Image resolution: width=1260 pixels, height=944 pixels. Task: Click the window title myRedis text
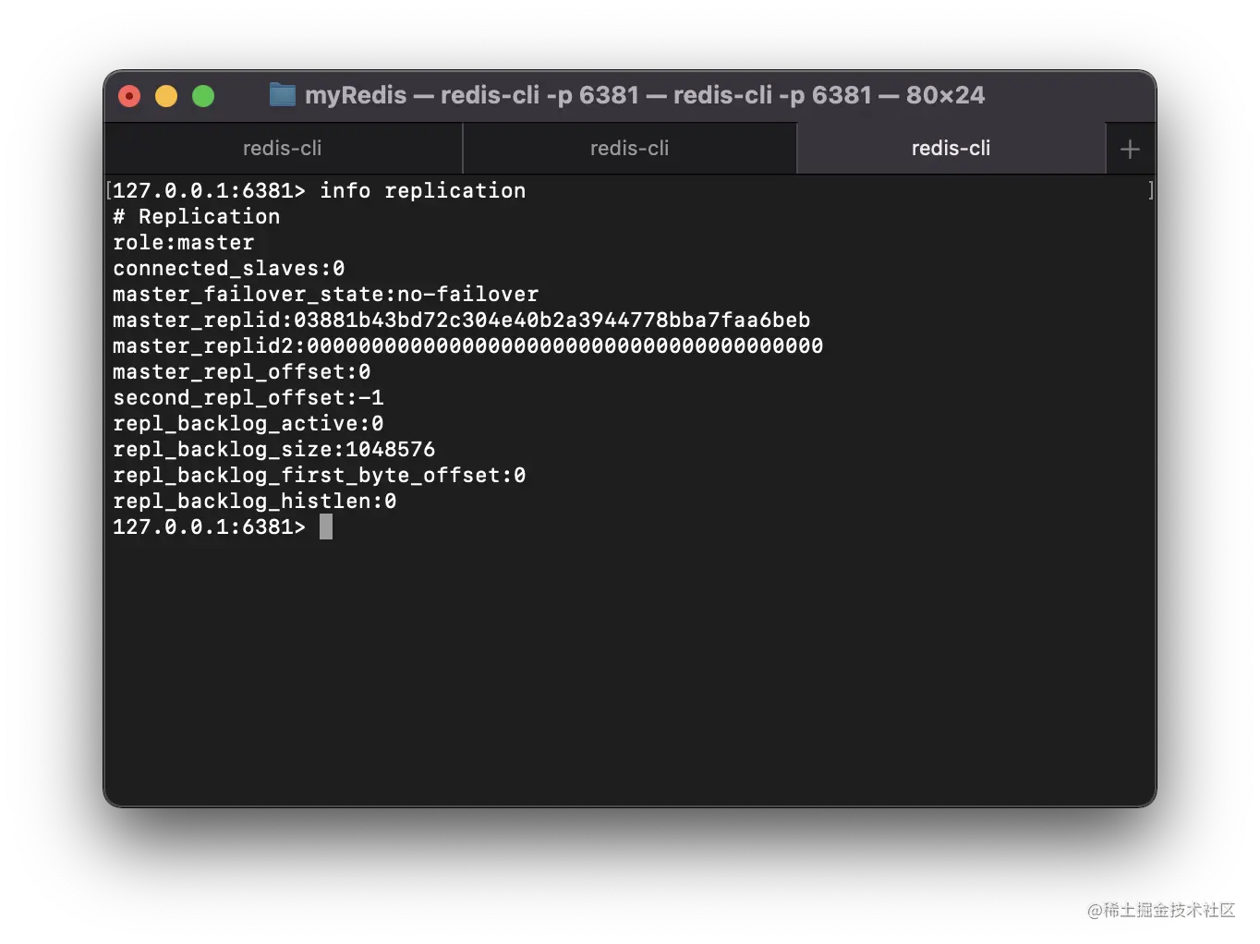[356, 95]
